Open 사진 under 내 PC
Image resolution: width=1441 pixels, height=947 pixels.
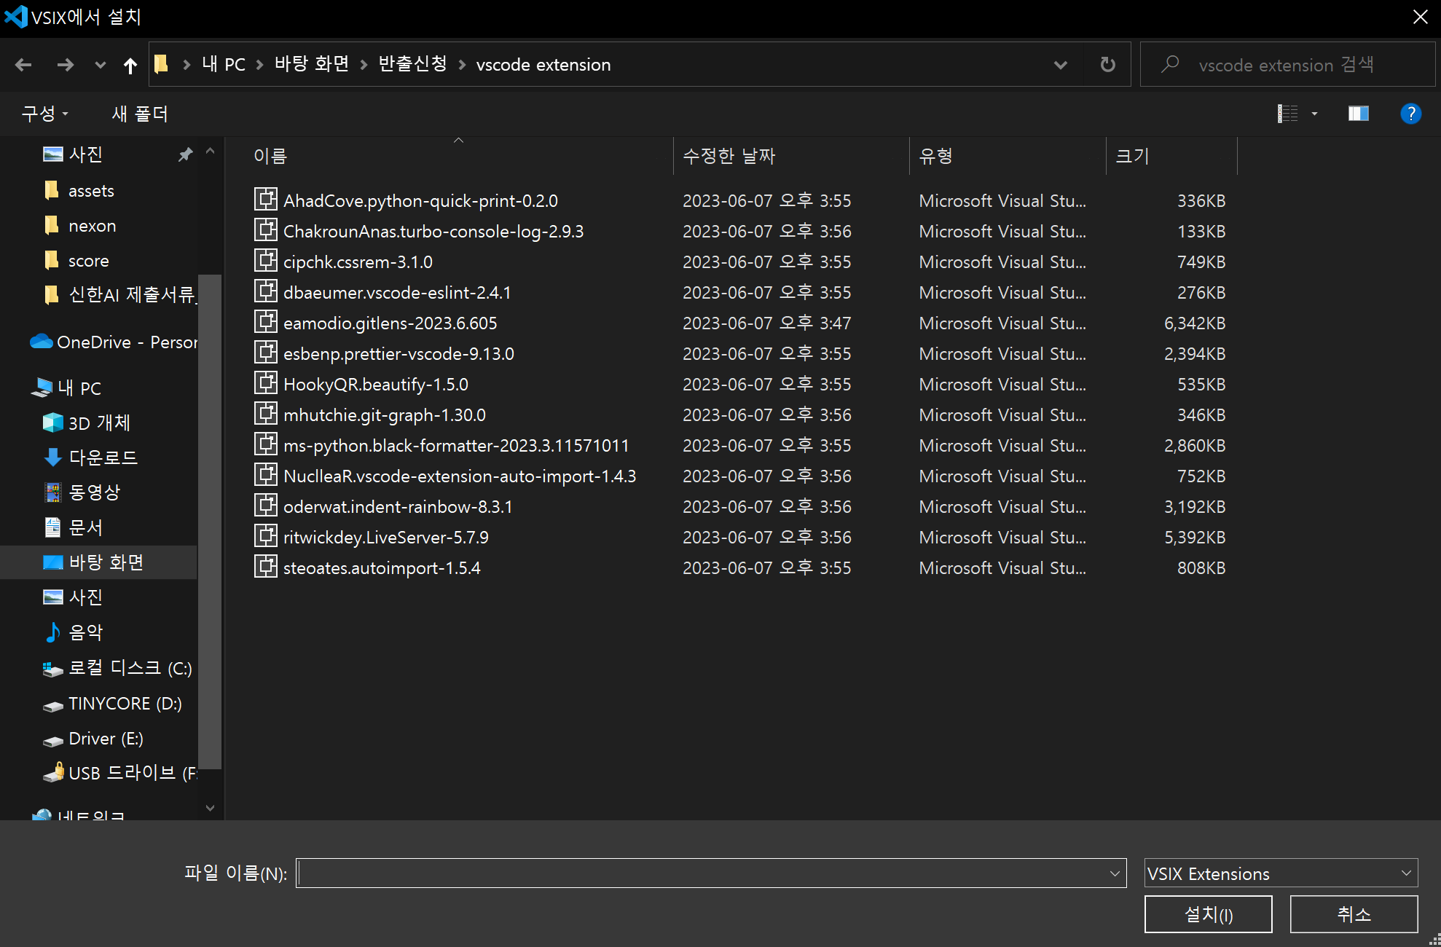pyautogui.click(x=85, y=597)
